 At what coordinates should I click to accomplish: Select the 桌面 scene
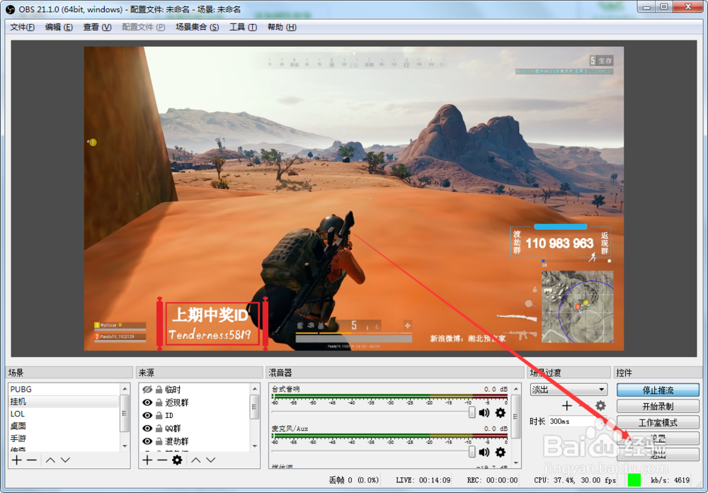[x=64, y=426]
